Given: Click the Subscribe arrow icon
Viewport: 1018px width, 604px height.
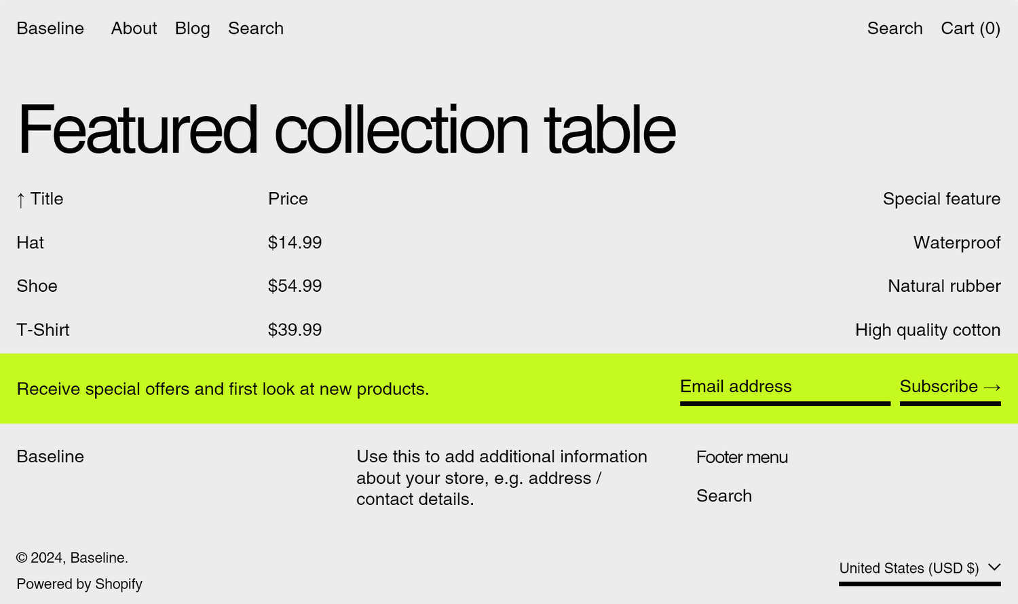Looking at the screenshot, I should coord(992,388).
